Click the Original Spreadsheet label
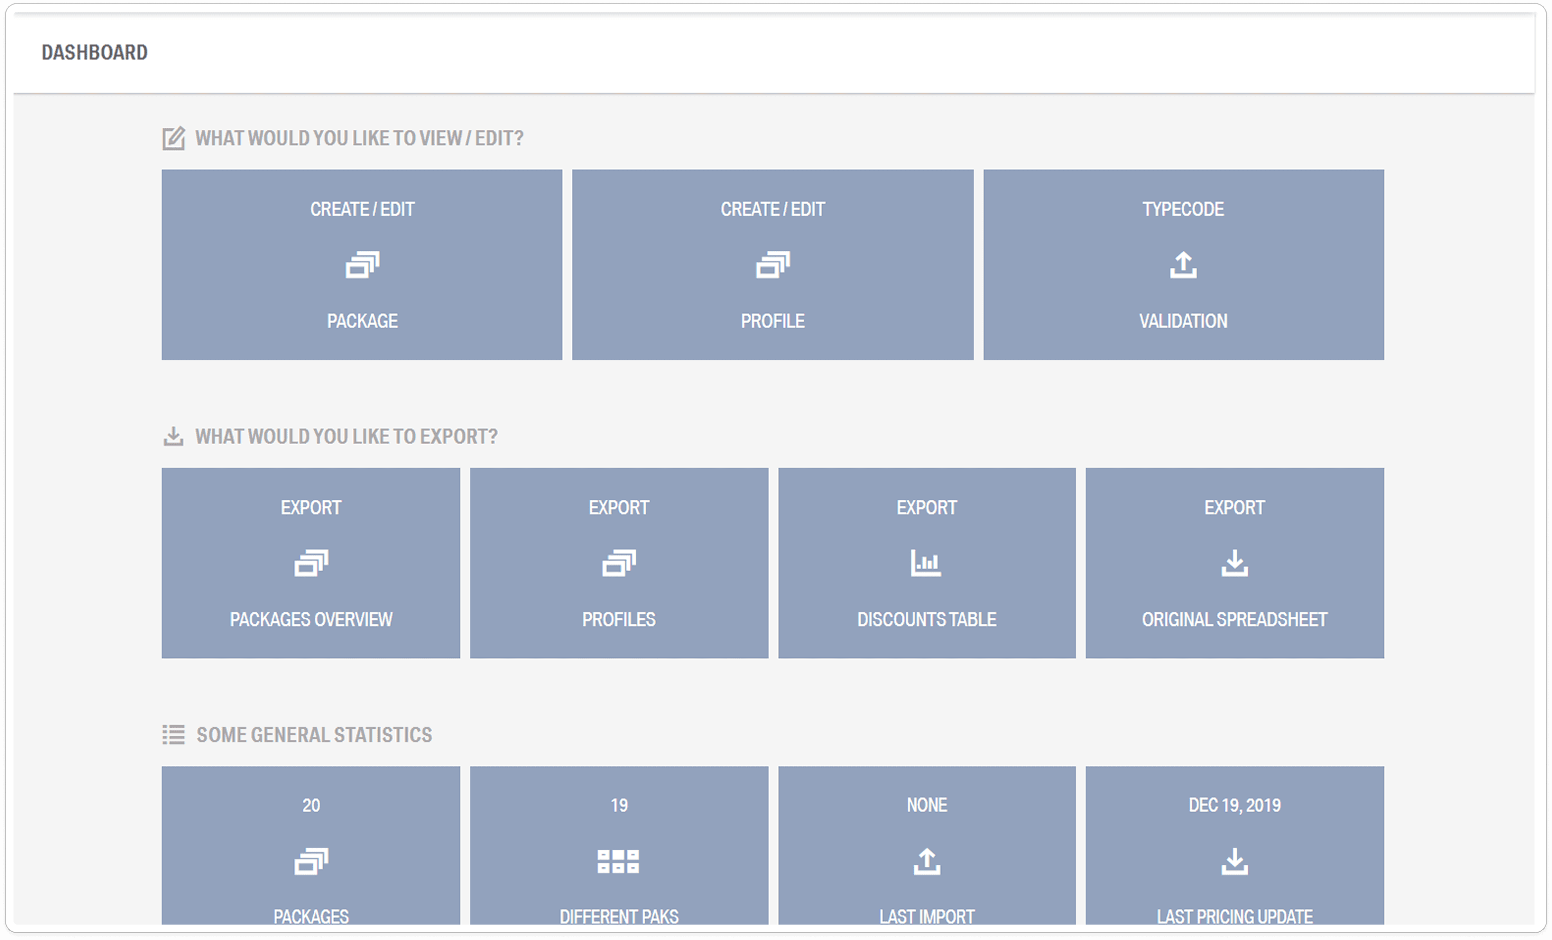The height and width of the screenshot is (940, 1552). click(x=1234, y=619)
